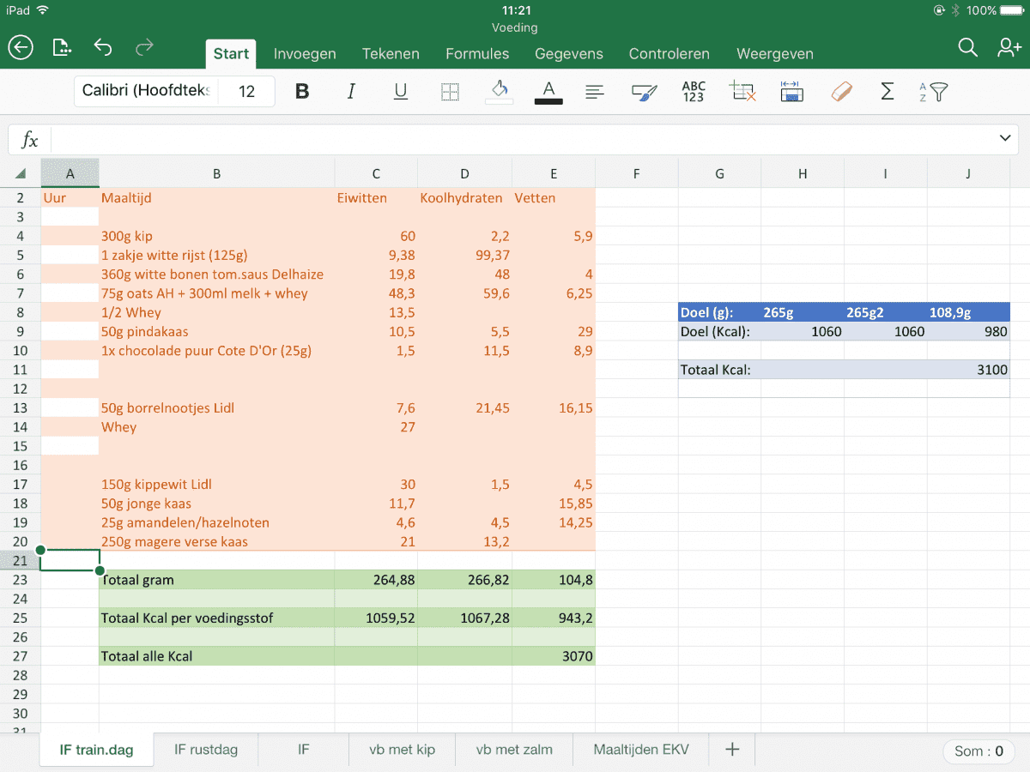Open AutoSum sigma function

coord(888,92)
